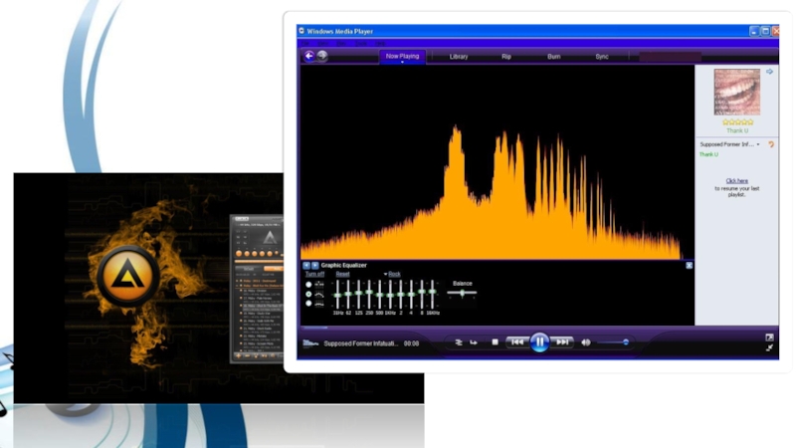
Task: Select the middle equalizer slider mode radio
Action: (x=308, y=294)
